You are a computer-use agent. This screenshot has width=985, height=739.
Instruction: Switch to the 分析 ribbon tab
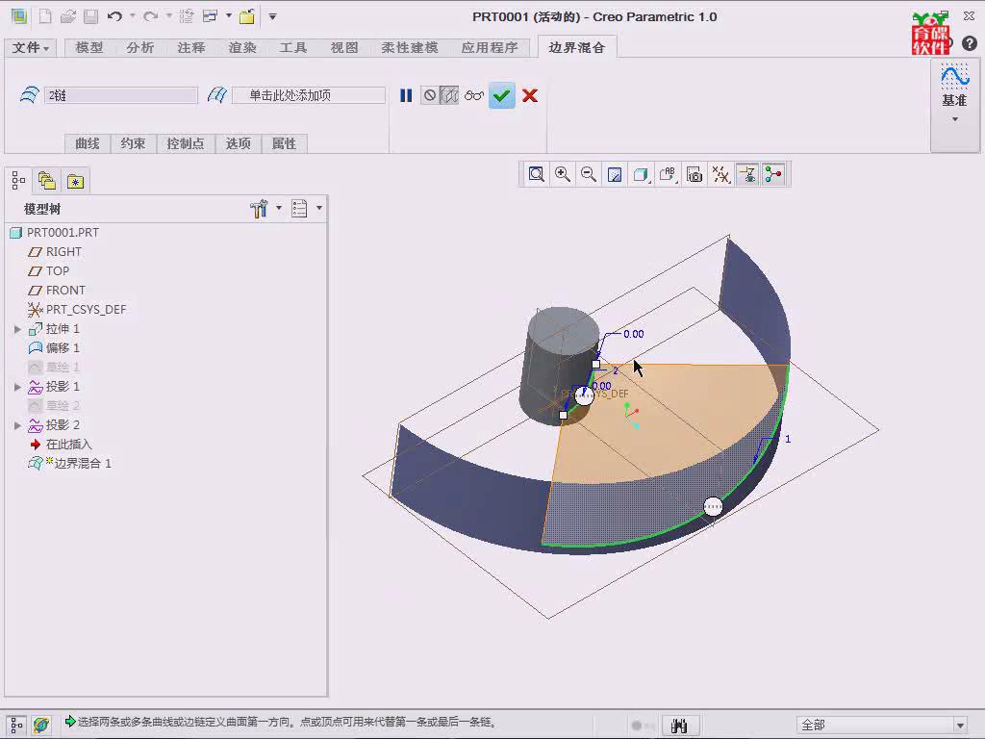pyautogui.click(x=140, y=48)
